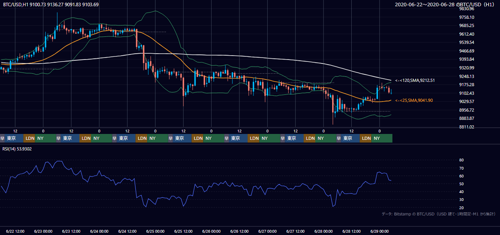Click price axis value 9102.43
This screenshot has width=500, height=235.
(467, 93)
